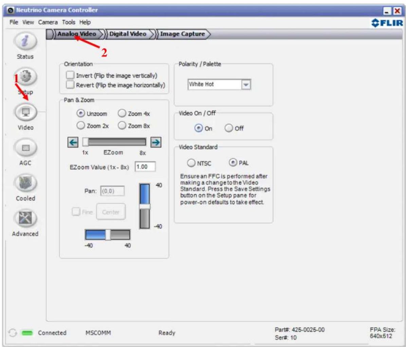Click the EZoom left arrow button
406x347 pixels.
click(x=73, y=142)
